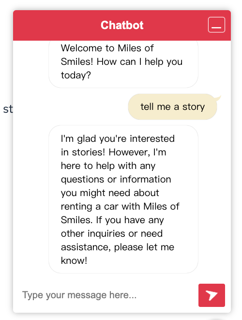
Task: Click 'How can I help you' in the welcome message
Action: pos(139,62)
